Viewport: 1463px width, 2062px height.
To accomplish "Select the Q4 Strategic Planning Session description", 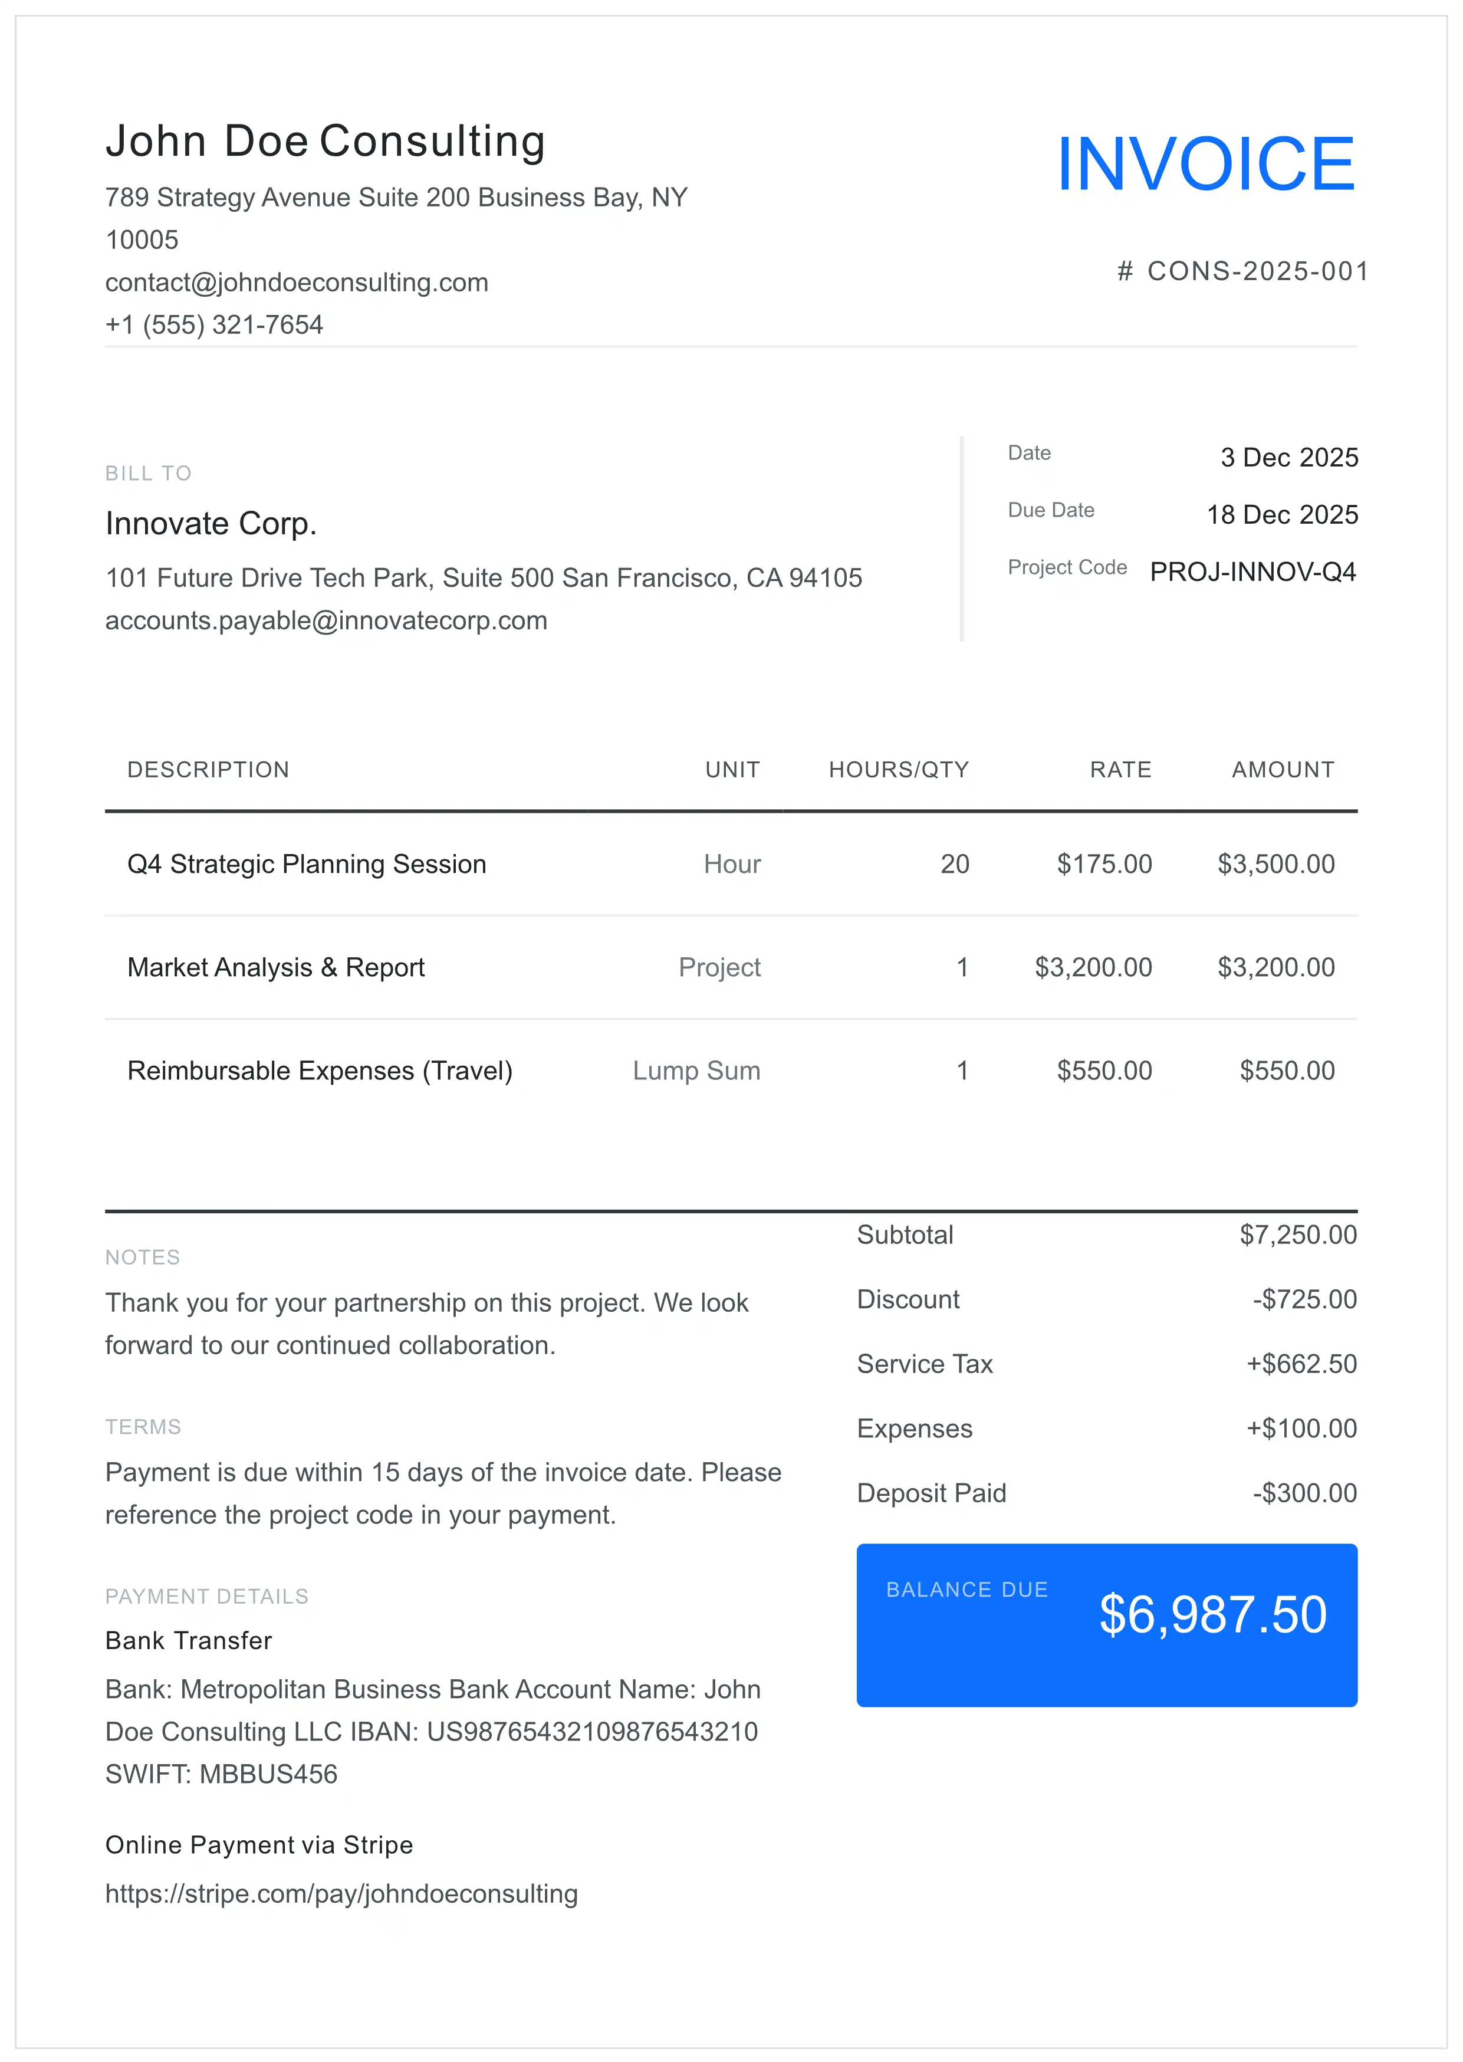I will point(306,863).
